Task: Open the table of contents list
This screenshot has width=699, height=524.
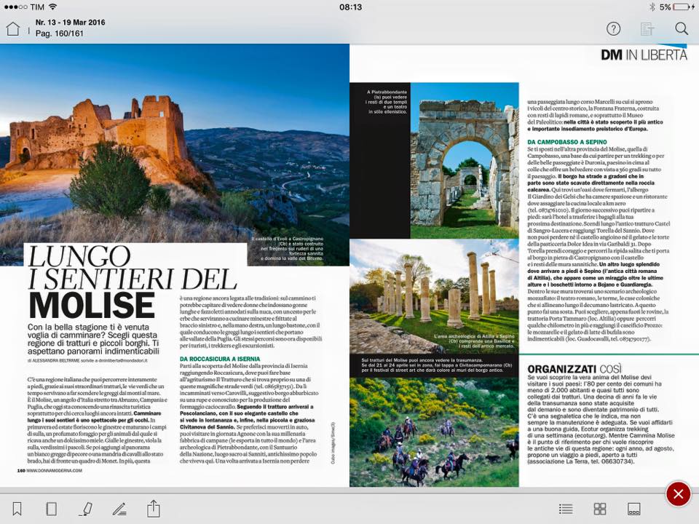Action: pyautogui.click(x=566, y=509)
